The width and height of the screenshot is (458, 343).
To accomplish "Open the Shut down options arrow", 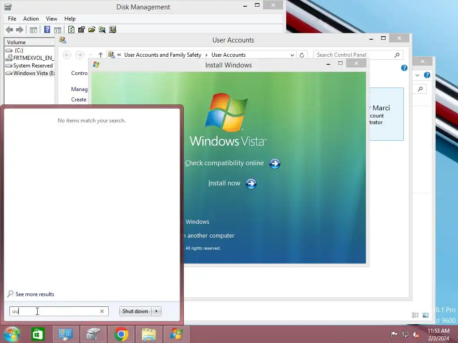I will coord(157,311).
